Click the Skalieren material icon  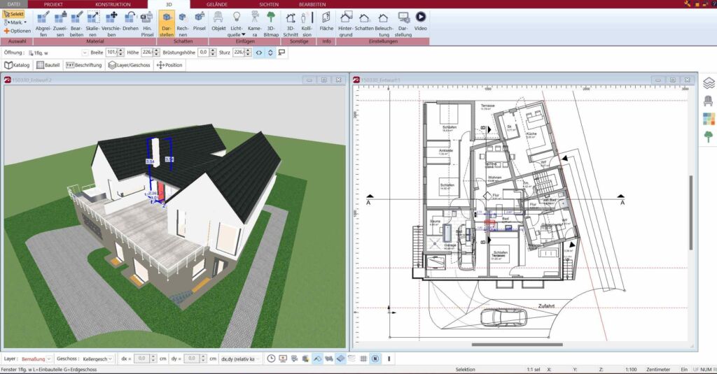93,24
